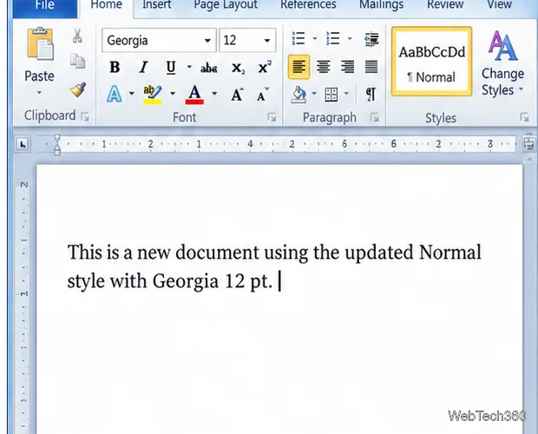Click the word "Normal" in document body

click(x=449, y=253)
